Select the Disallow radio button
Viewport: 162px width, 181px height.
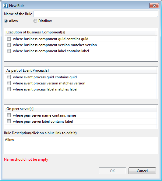(x=35, y=21)
